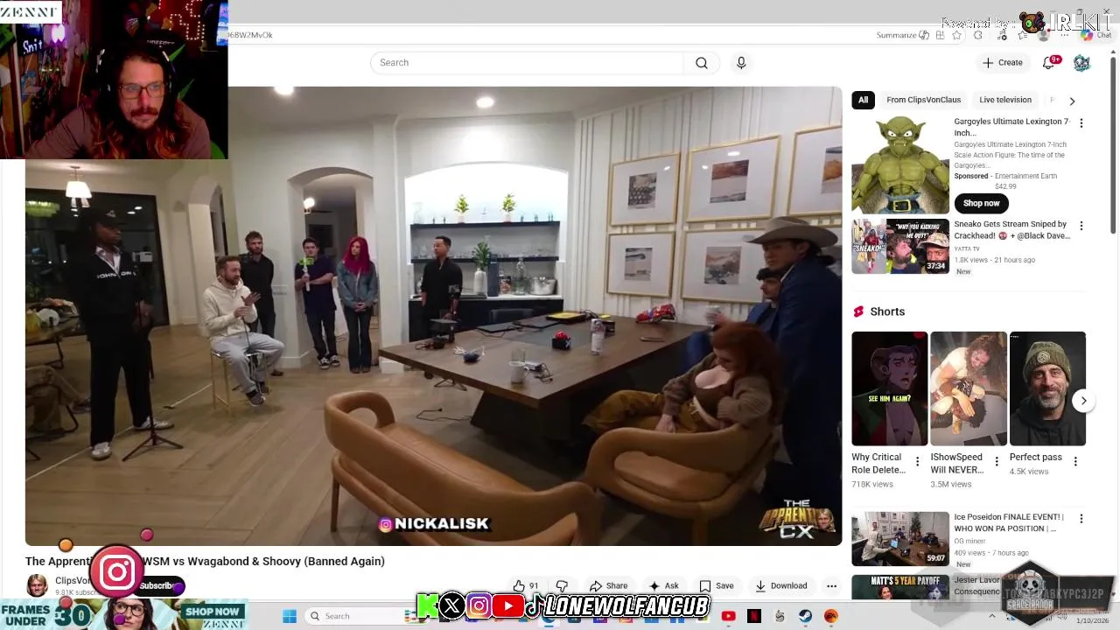1120x630 pixels.
Task: Open Steam from the taskbar
Action: [805, 616]
